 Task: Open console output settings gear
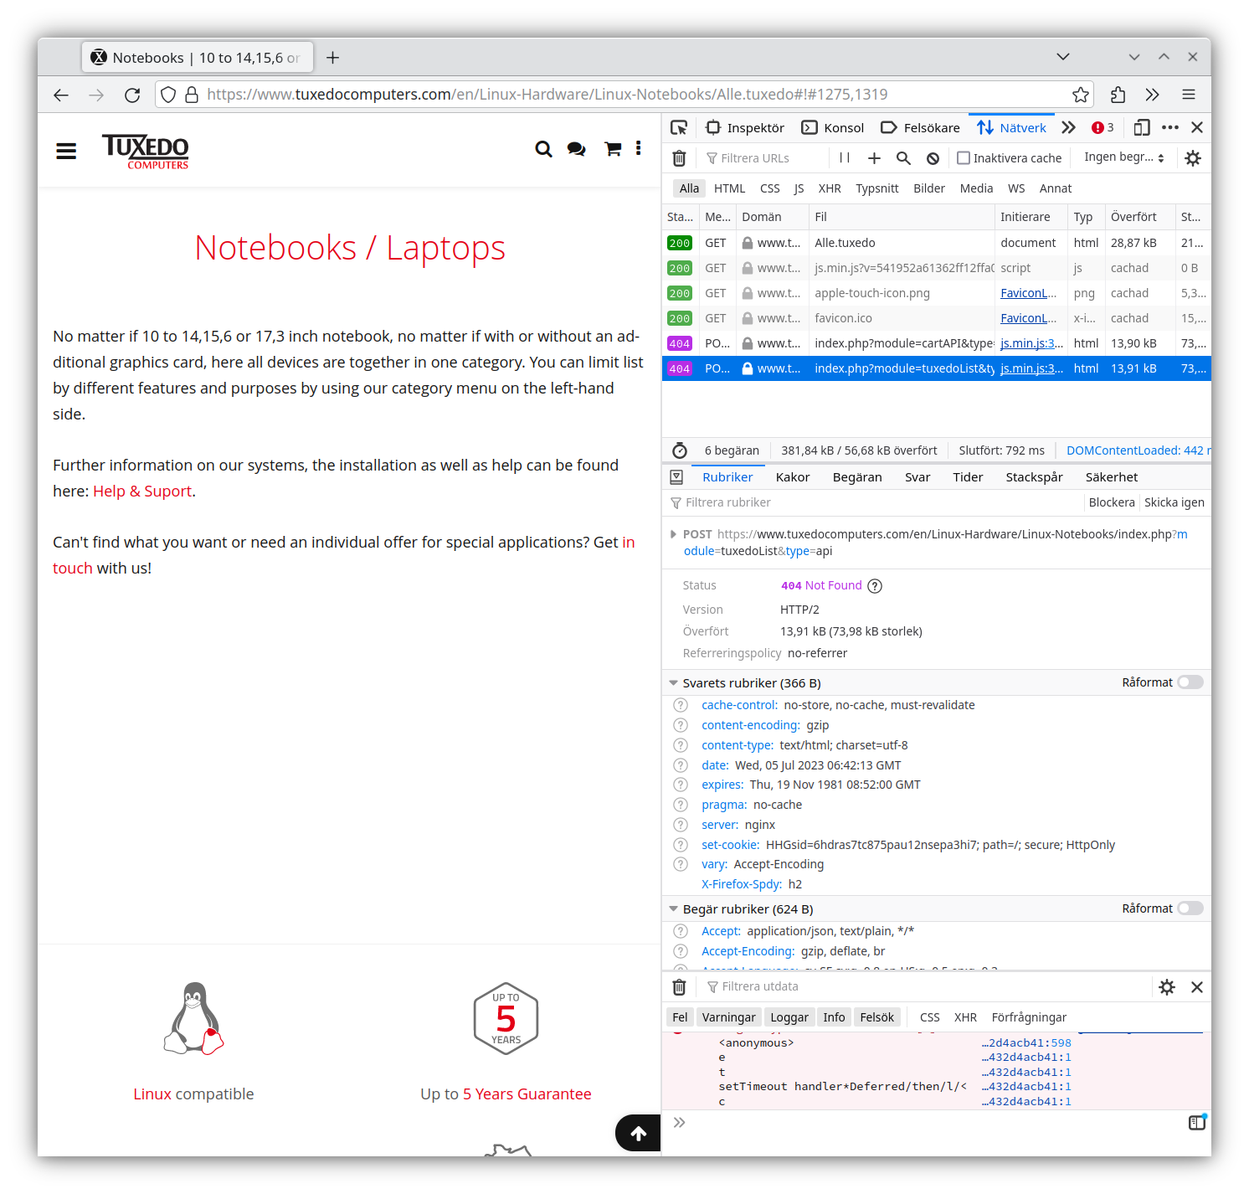pos(1166,986)
